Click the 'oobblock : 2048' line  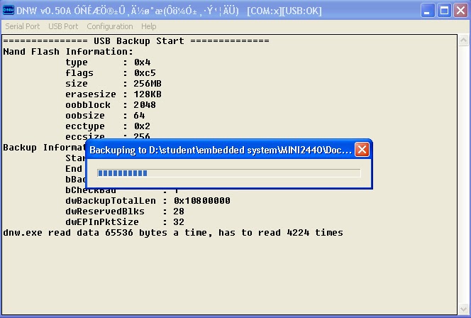click(111, 105)
